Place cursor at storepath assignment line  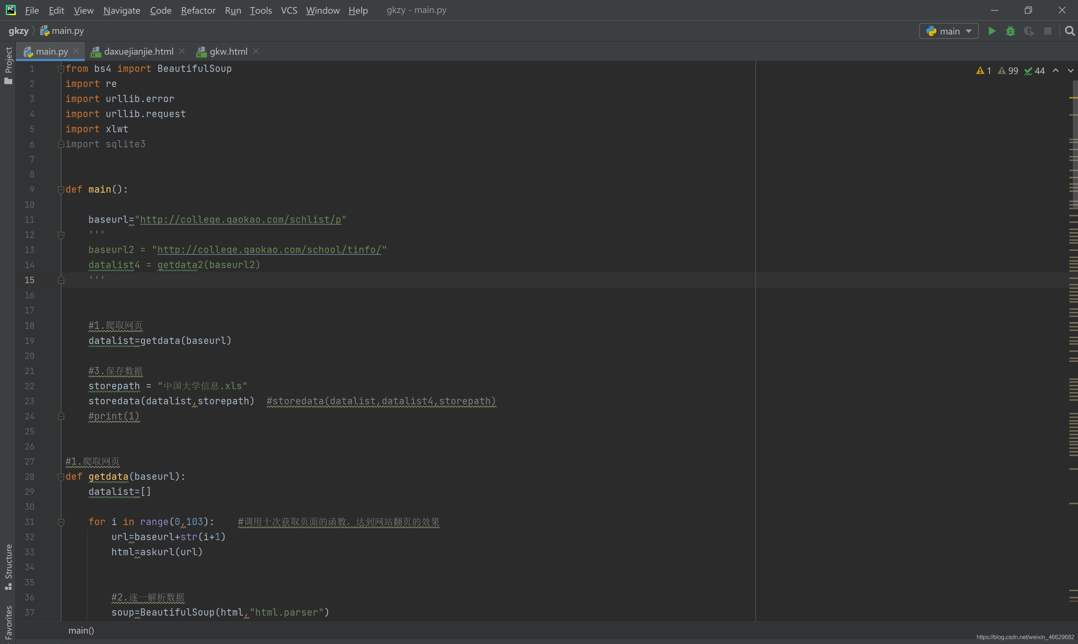point(168,386)
